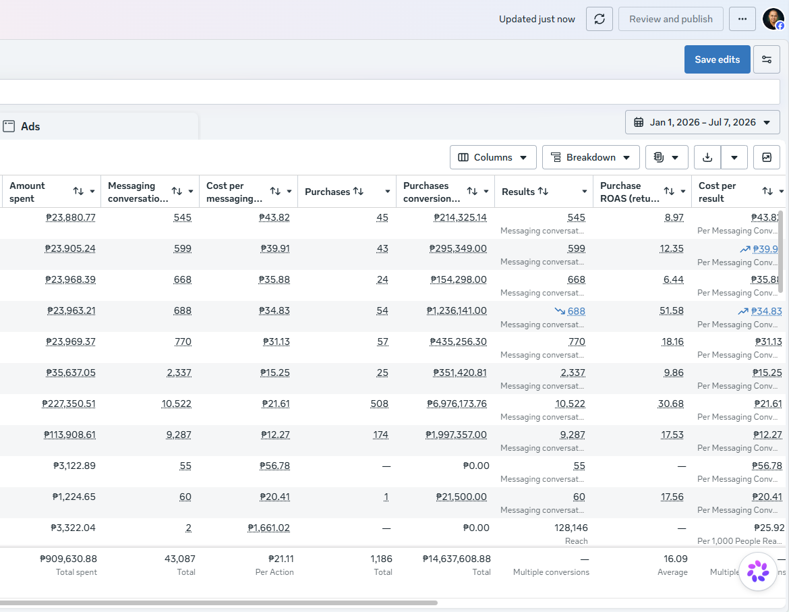Image resolution: width=789 pixels, height=612 pixels.
Task: Click cost per messaging ₱56.78
Action: click(274, 466)
